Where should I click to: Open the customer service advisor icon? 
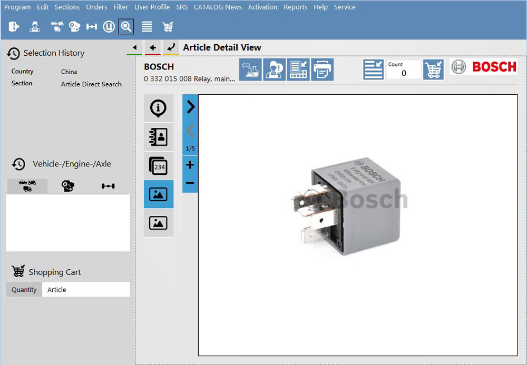tap(274, 70)
